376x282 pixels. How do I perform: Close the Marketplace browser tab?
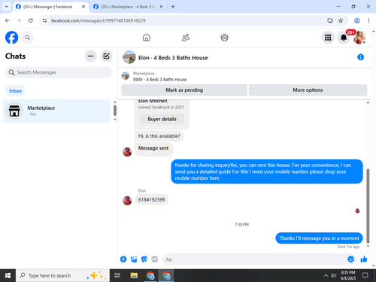(x=161, y=7)
